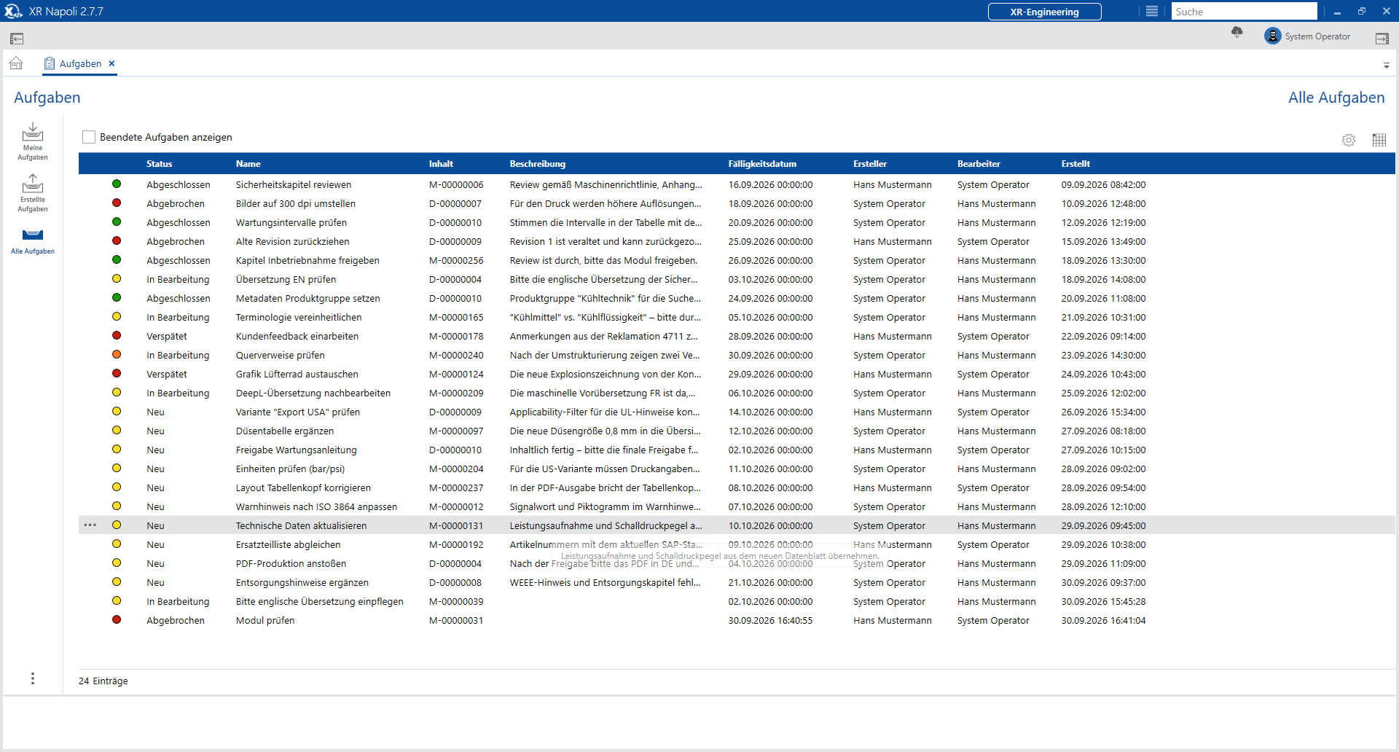Open row actions dots for Technische Daten aktualisieren
This screenshot has width=1399, height=752.
click(x=90, y=525)
